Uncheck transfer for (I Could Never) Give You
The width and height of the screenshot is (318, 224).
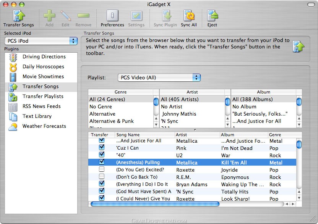point(102,198)
